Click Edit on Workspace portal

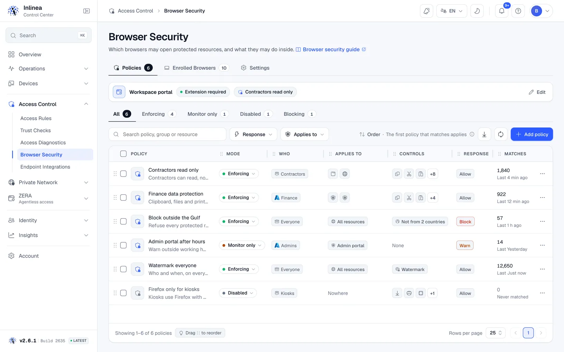point(537,92)
